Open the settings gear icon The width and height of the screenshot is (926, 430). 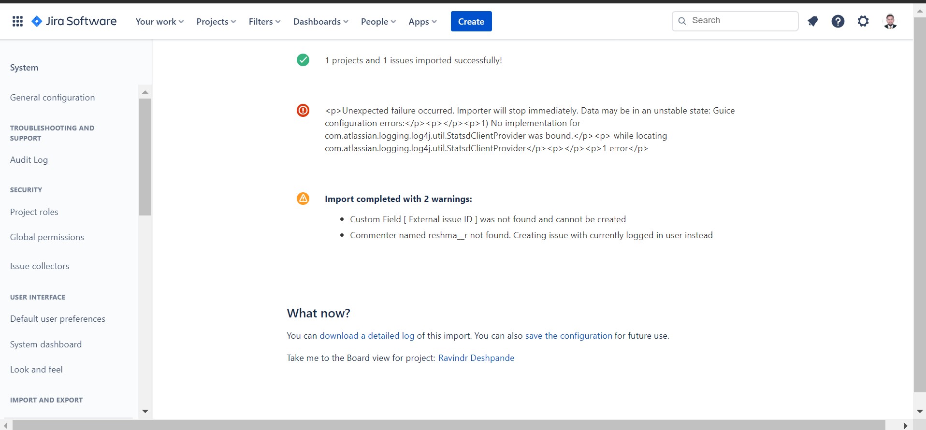click(x=863, y=21)
